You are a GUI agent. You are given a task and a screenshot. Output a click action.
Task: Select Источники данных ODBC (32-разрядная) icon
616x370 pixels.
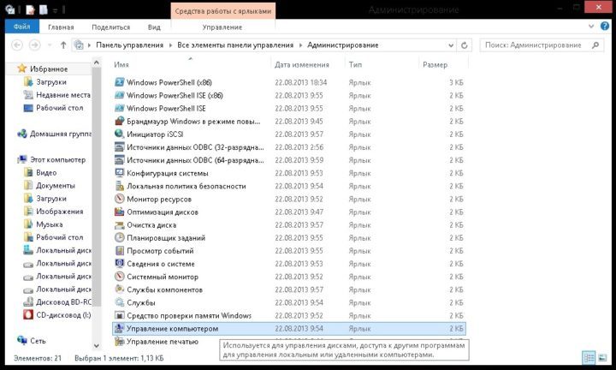pyautogui.click(x=120, y=147)
